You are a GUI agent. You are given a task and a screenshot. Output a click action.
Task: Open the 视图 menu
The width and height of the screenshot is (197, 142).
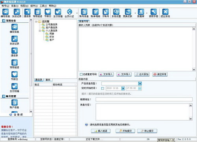[x=24, y=6]
